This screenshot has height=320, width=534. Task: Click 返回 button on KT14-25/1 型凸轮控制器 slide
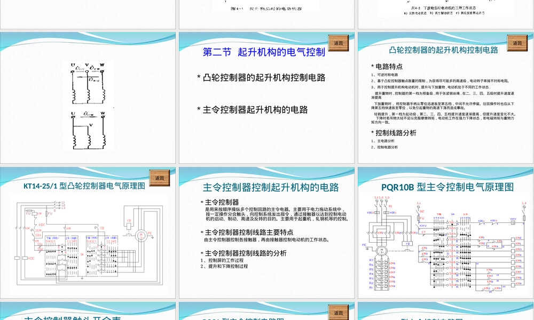coord(160,178)
